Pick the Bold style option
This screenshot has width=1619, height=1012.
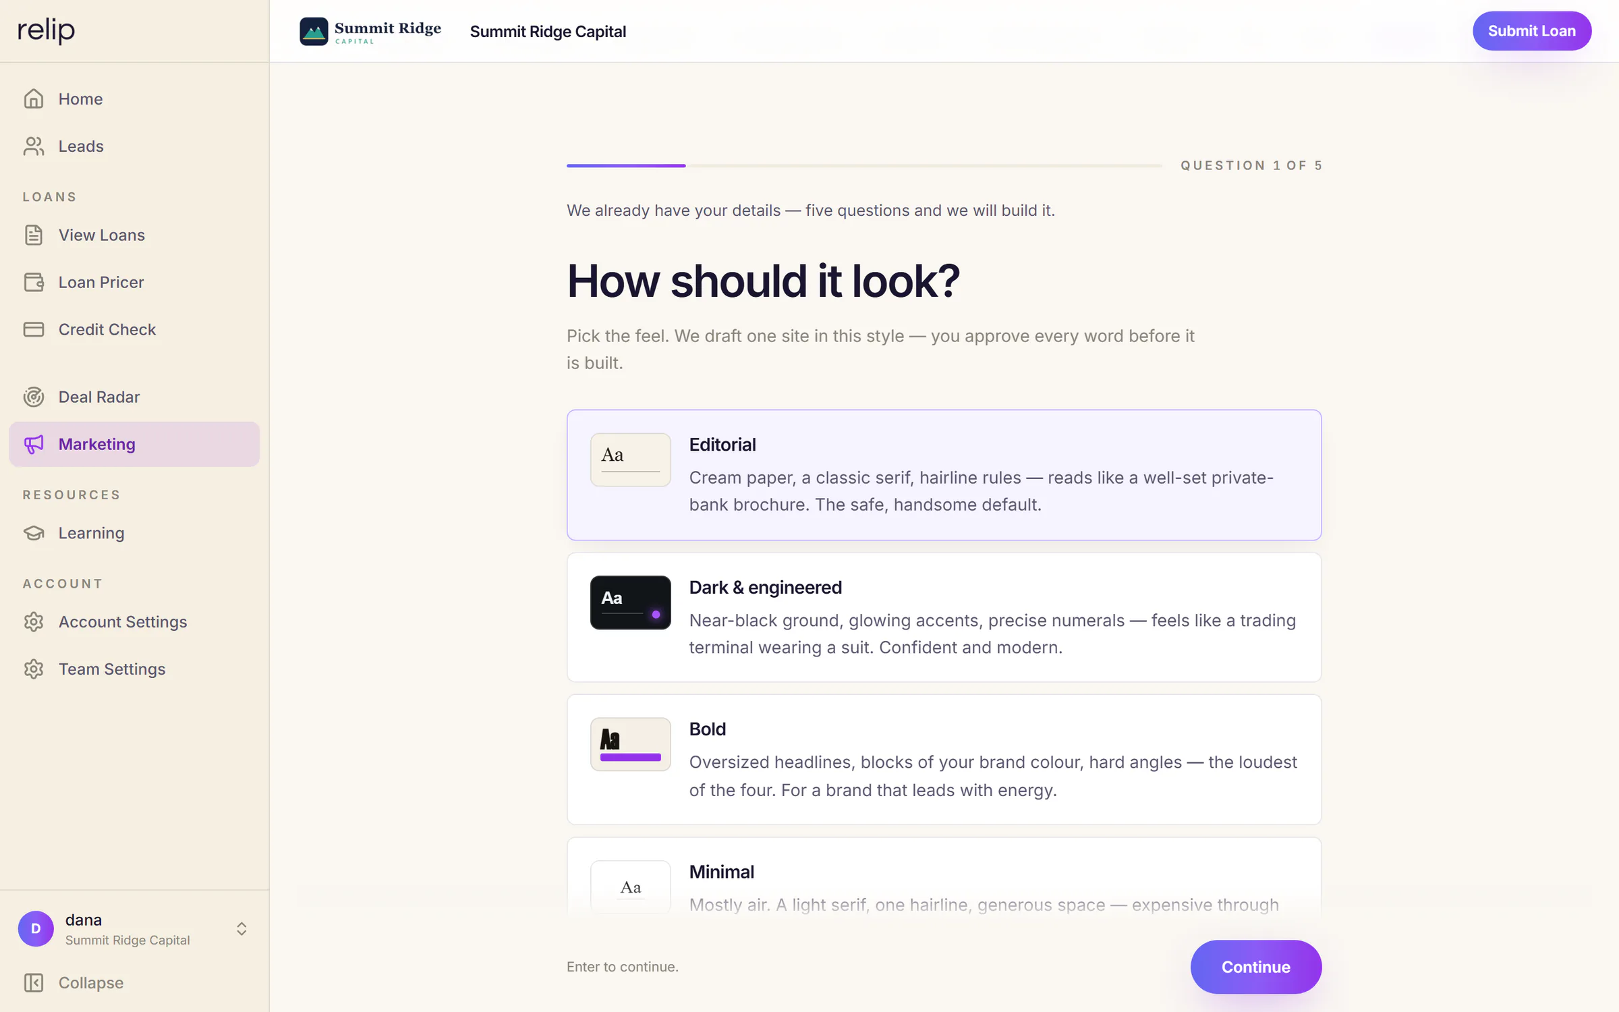944,759
